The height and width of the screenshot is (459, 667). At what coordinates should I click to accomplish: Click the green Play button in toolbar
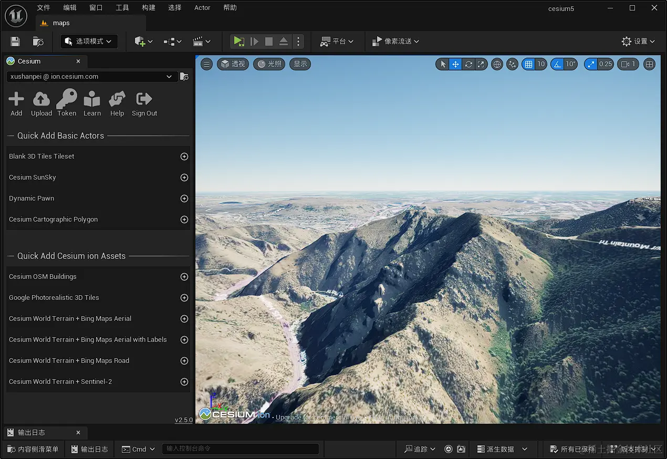pyautogui.click(x=238, y=41)
